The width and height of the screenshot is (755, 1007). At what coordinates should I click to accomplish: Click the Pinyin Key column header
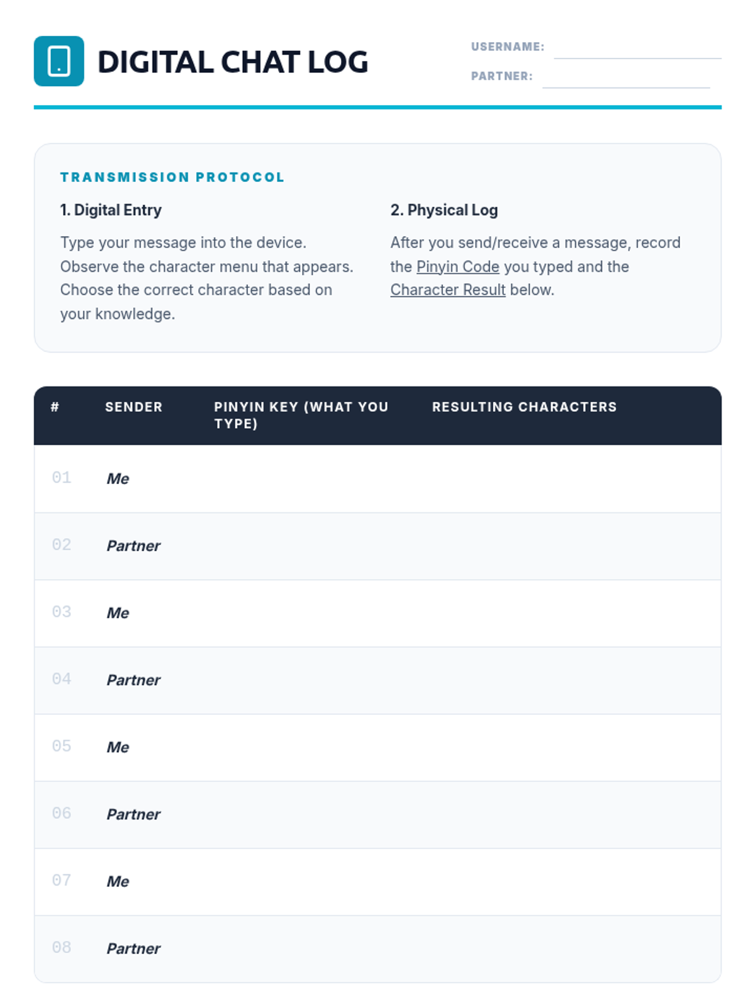[301, 415]
